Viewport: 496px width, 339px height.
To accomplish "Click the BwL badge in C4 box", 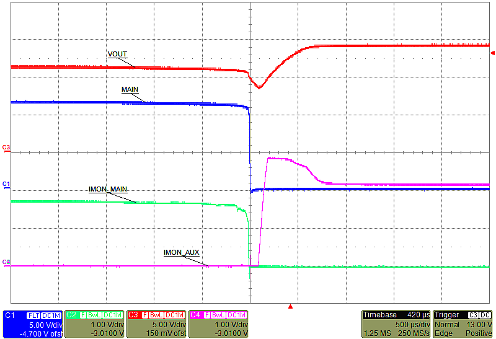I will (x=218, y=315).
